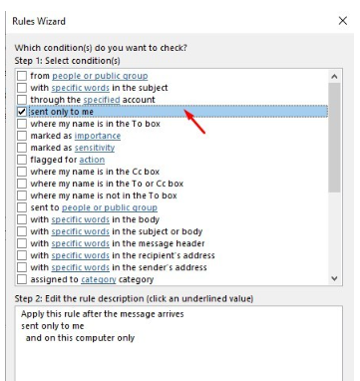Tick 'specific words in the subject or body' checkbox
The height and width of the screenshot is (381, 360).
point(22,231)
